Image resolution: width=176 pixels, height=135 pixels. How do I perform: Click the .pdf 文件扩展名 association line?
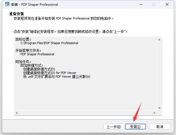[x=57, y=77]
